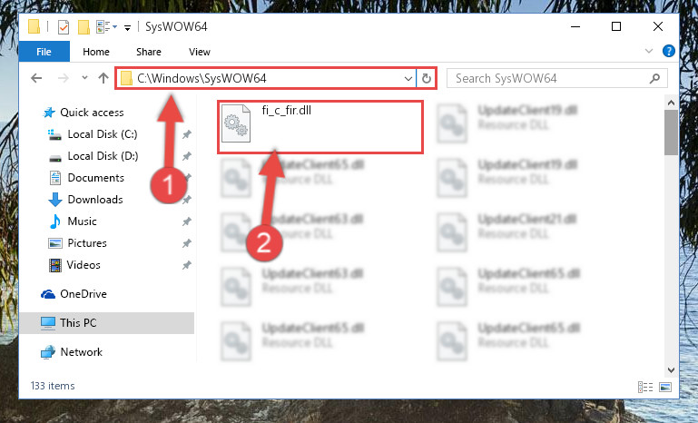The height and width of the screenshot is (423, 698).
Task: Click the search magnifier icon
Action: [x=654, y=79]
